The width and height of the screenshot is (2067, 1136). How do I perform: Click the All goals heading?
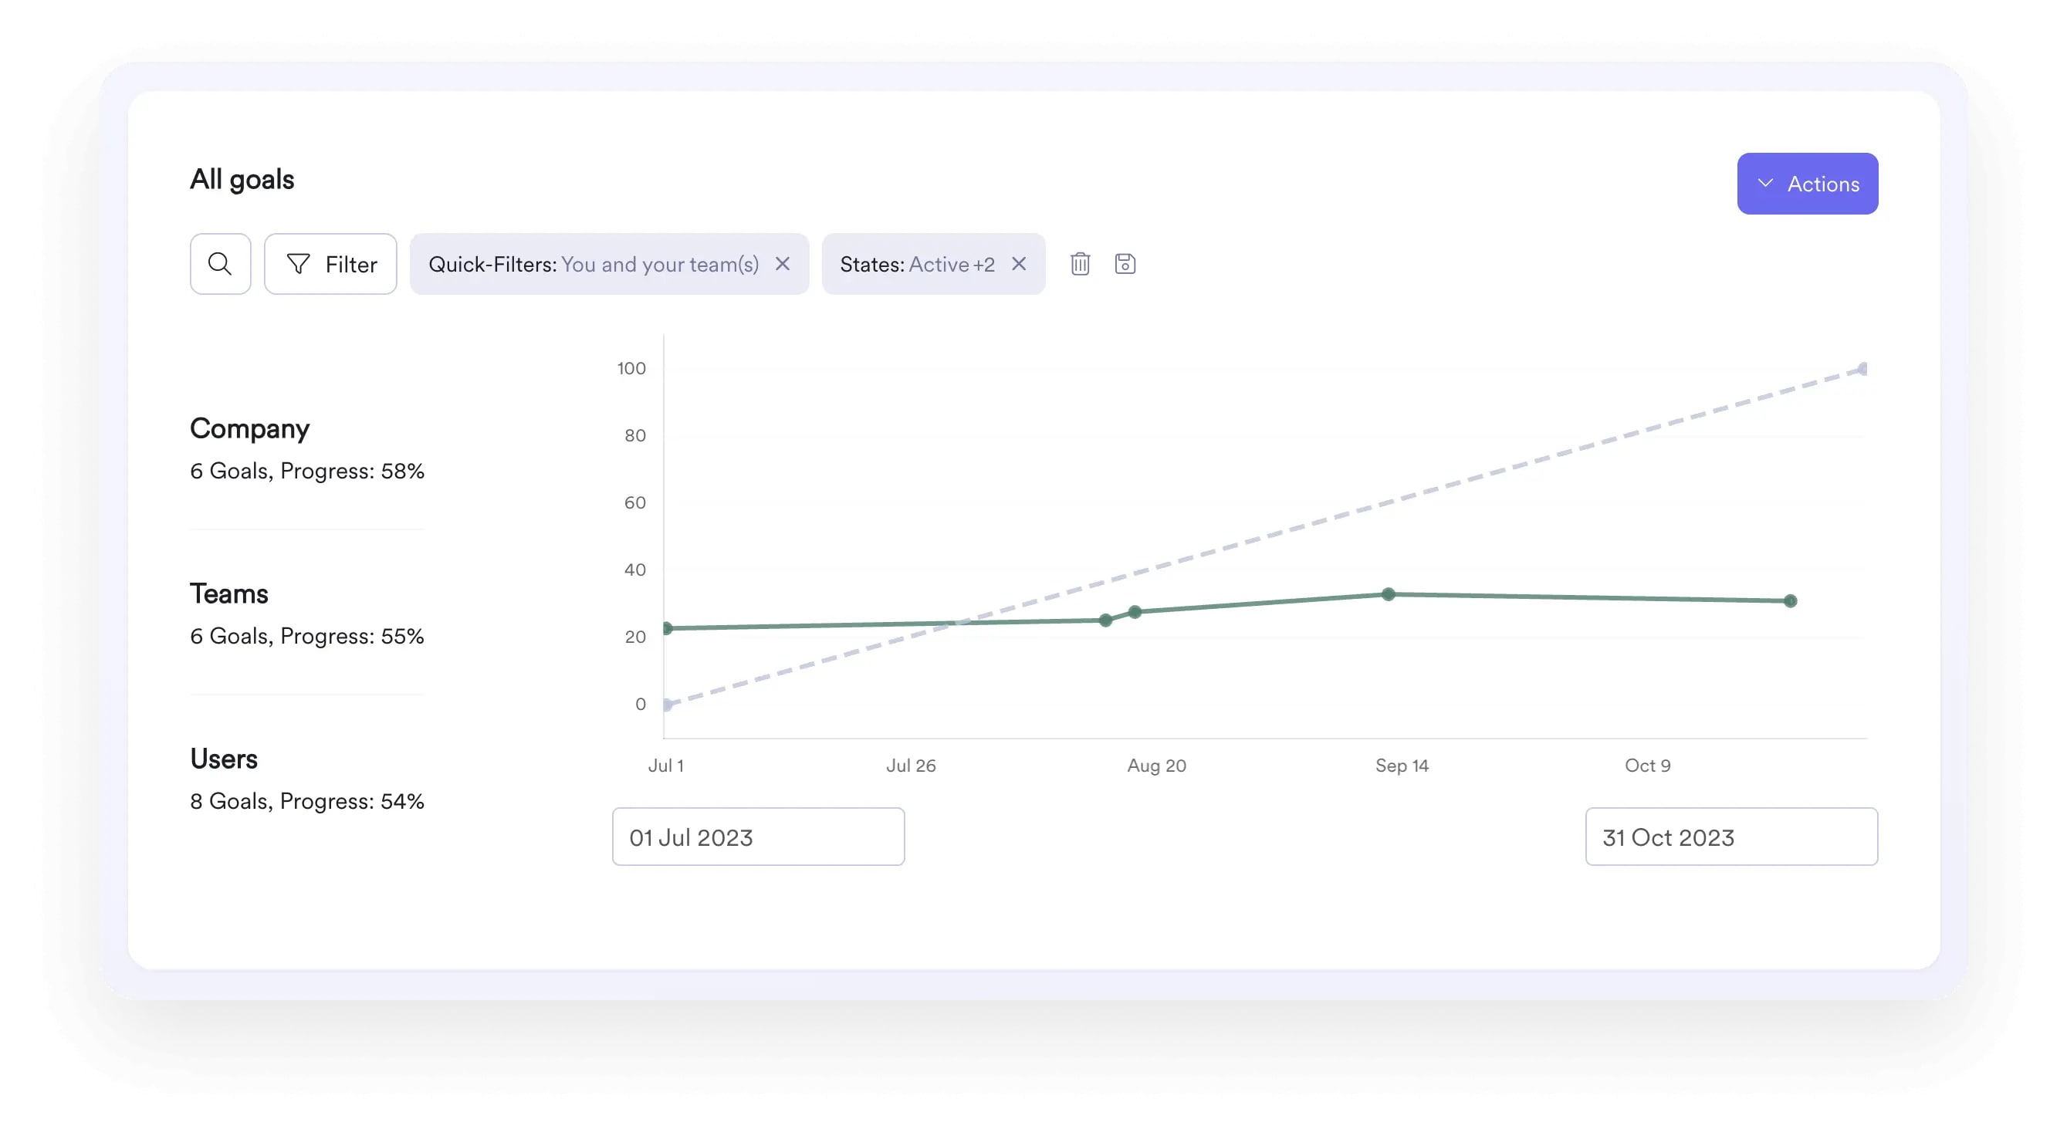pos(242,179)
